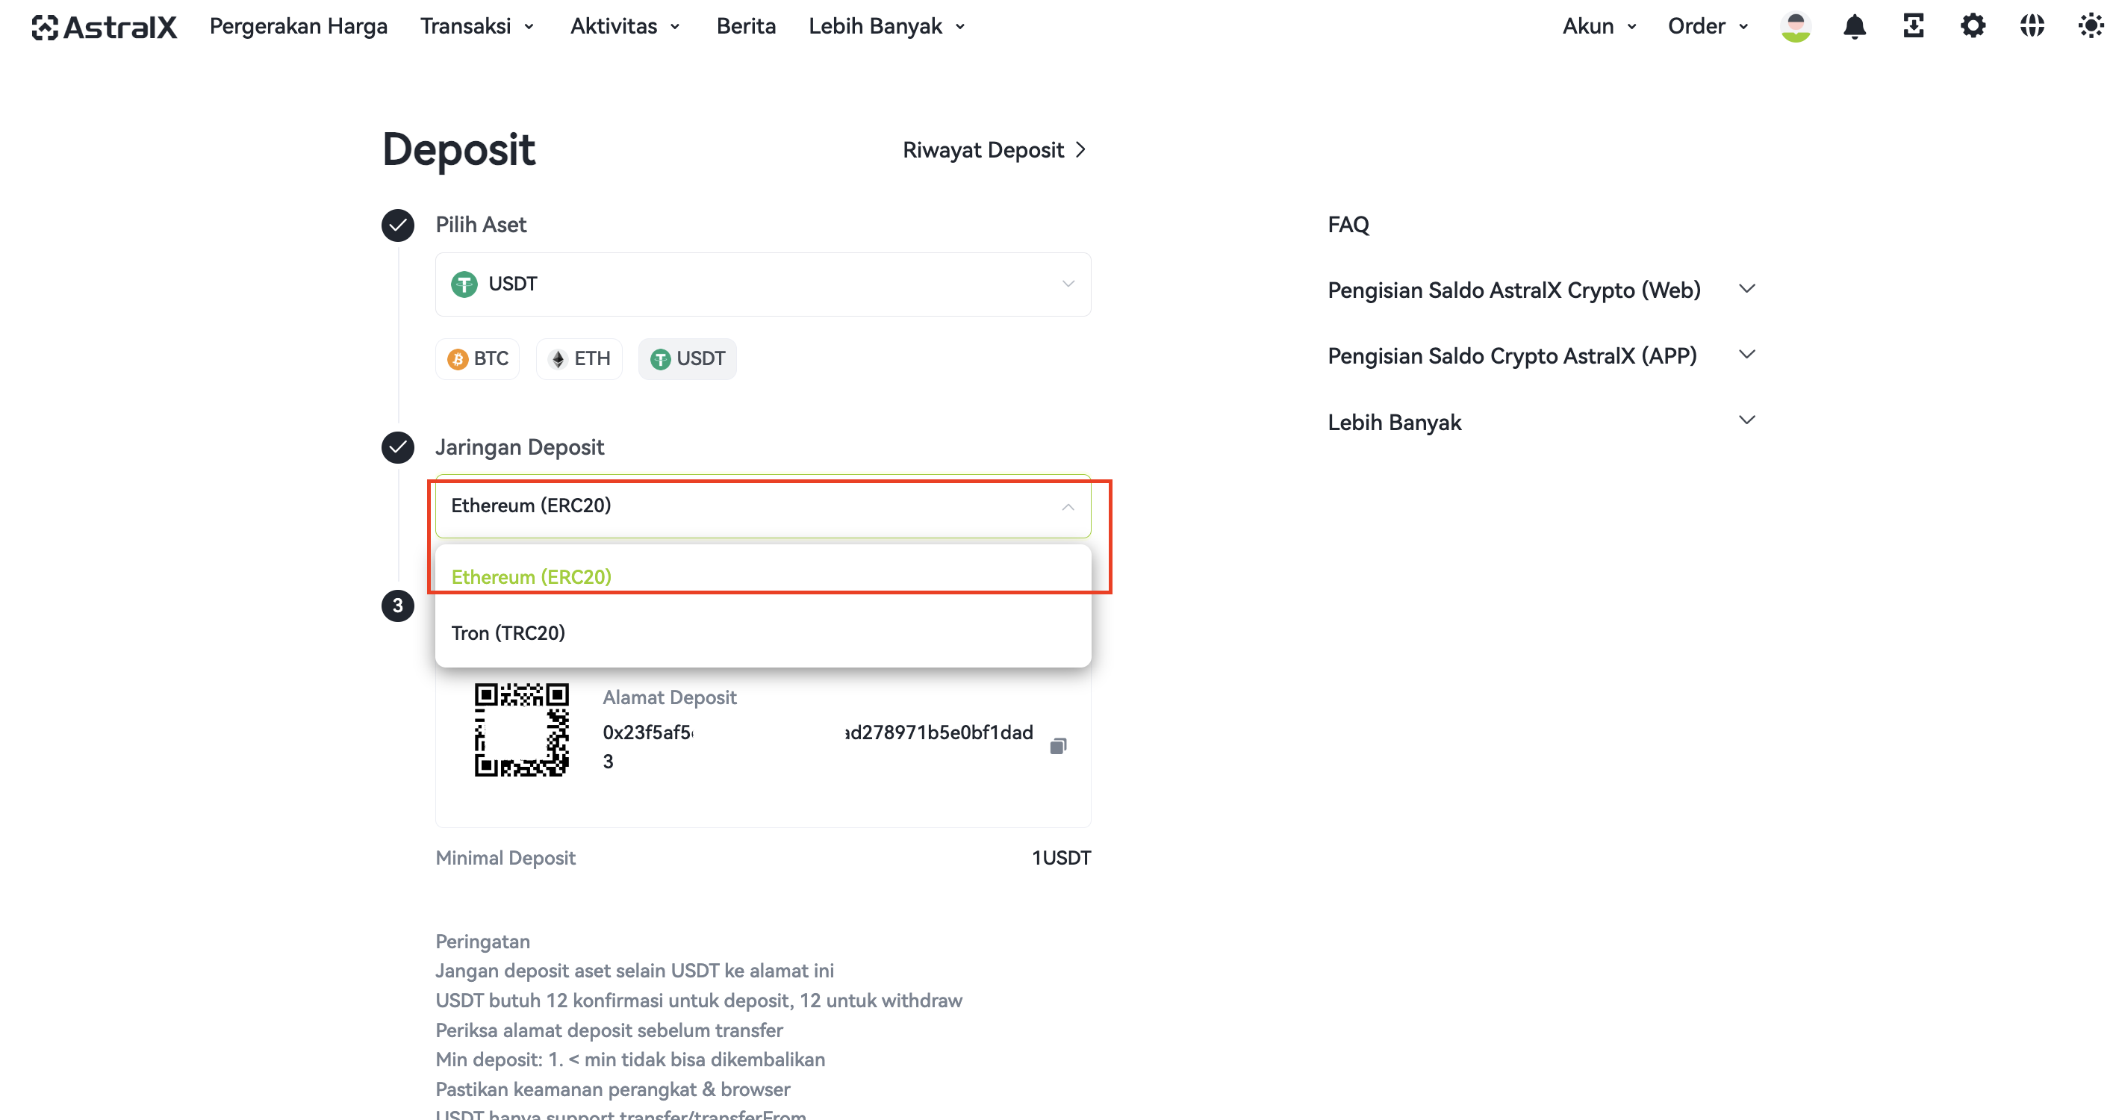Copy the deposit address
The width and height of the screenshot is (2116, 1120).
click(1058, 745)
